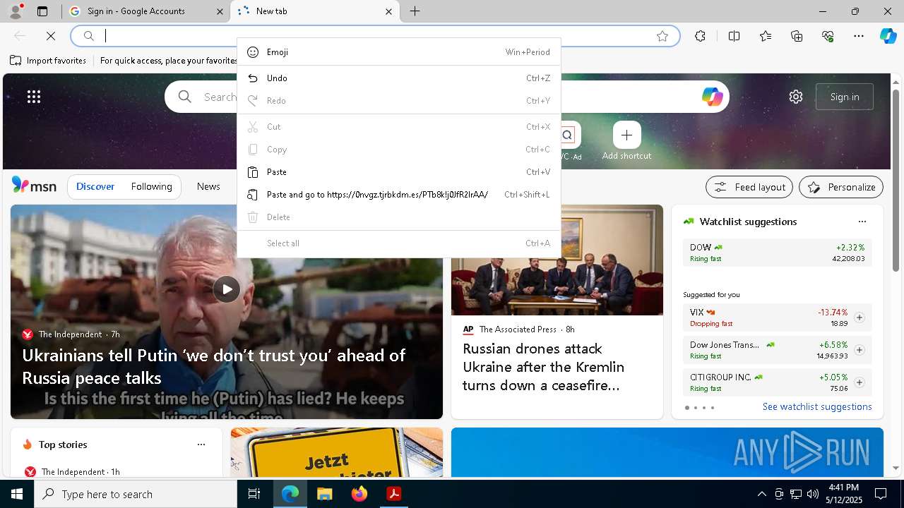This screenshot has height=508, width=904.
Task: Close the Sign in - Google Accounts tab
Action: point(220,11)
